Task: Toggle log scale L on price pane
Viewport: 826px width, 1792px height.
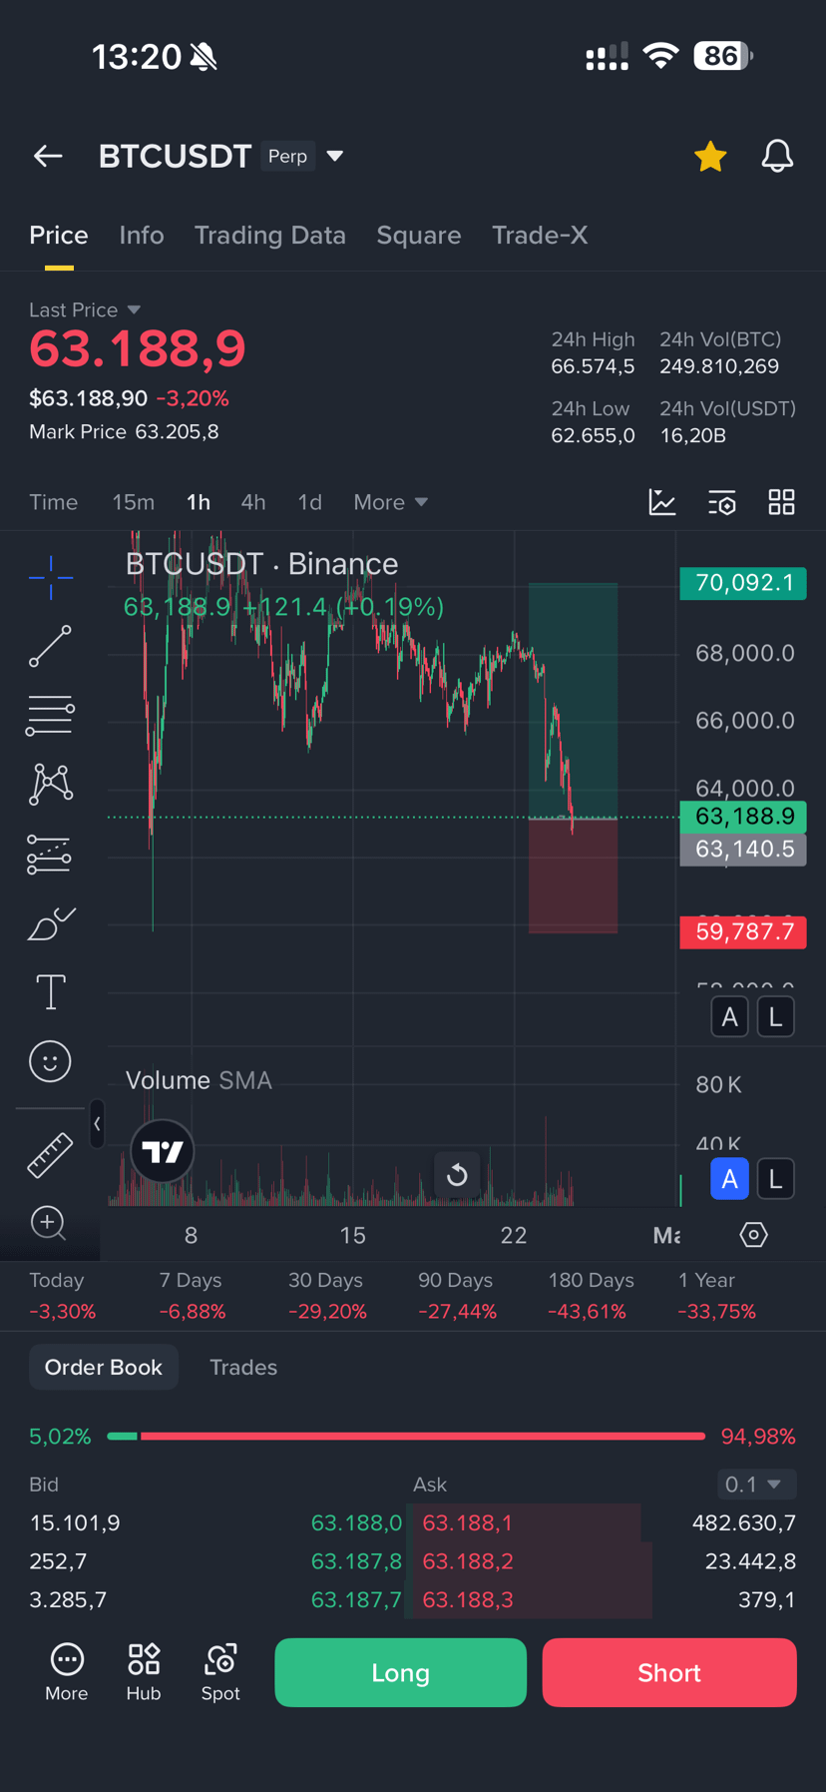Action: tap(776, 1017)
